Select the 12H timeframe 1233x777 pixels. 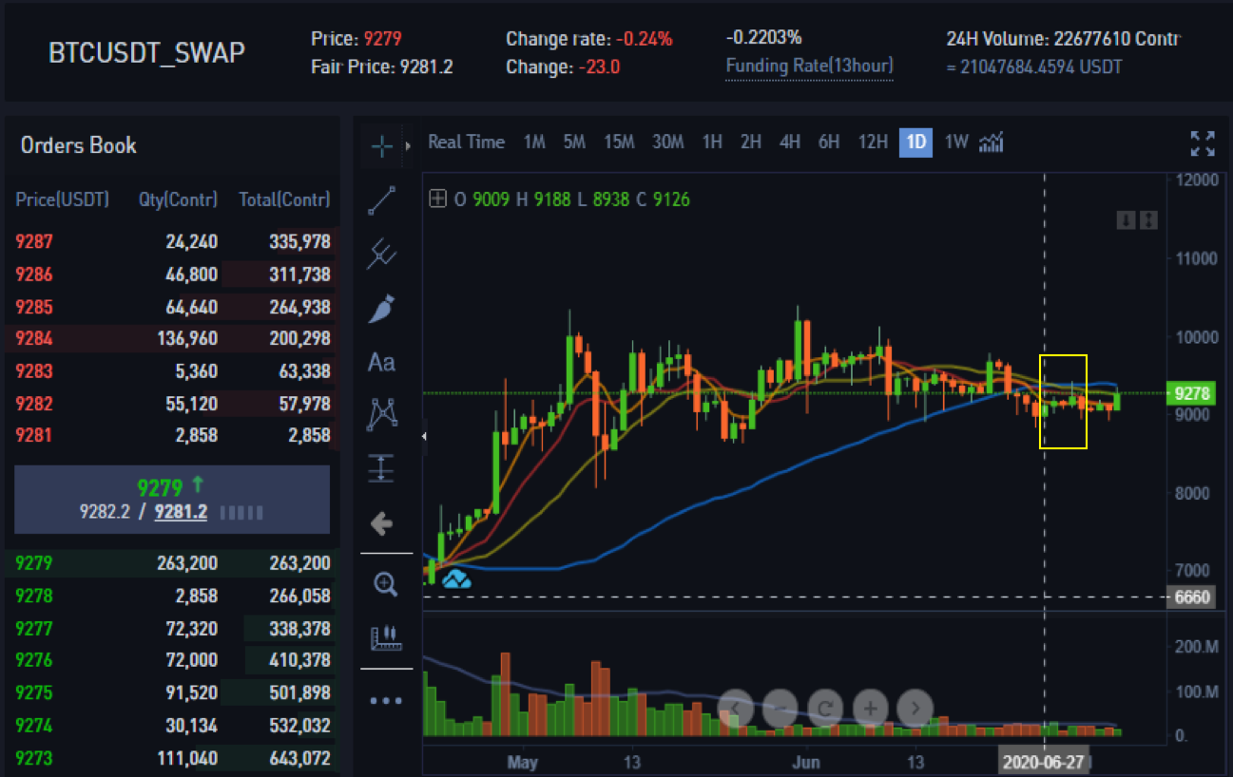[x=873, y=142]
